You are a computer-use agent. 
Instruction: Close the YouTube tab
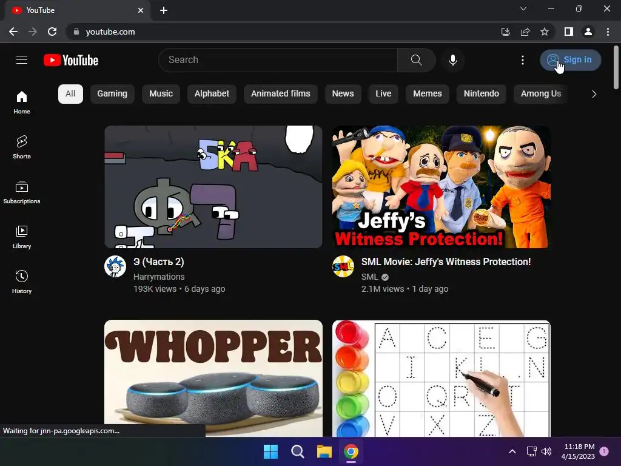pyautogui.click(x=141, y=10)
